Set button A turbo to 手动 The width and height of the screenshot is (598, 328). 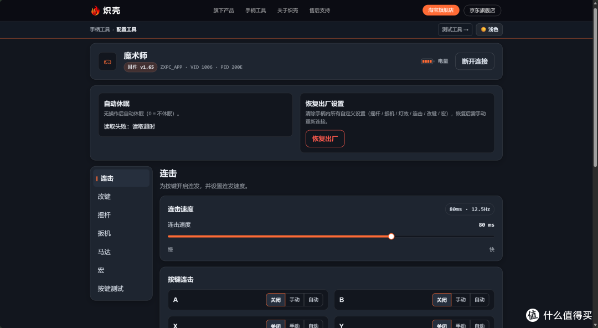(x=295, y=300)
